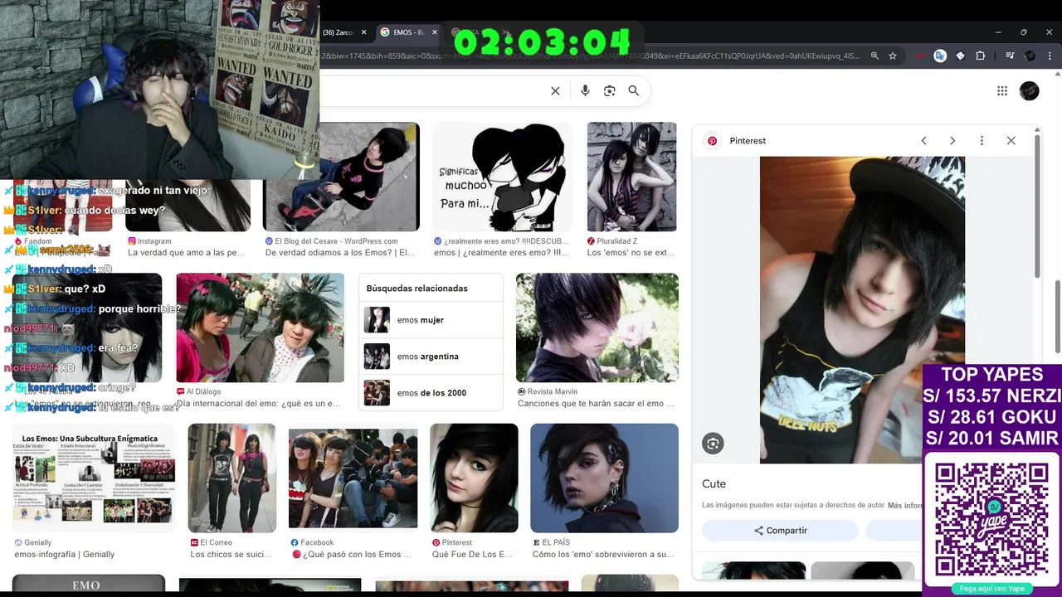The image size is (1062, 597).
Task: Switch to the (36) Zarcort tab
Action: click(x=339, y=32)
